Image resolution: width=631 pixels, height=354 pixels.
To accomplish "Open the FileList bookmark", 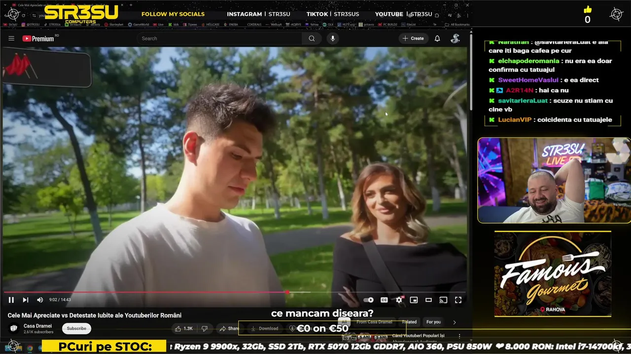I will click(x=409, y=24).
